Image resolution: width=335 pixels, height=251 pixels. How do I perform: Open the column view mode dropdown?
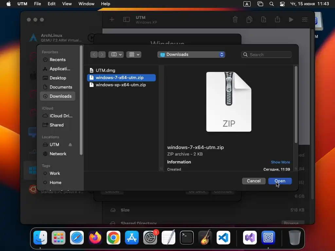(116, 55)
